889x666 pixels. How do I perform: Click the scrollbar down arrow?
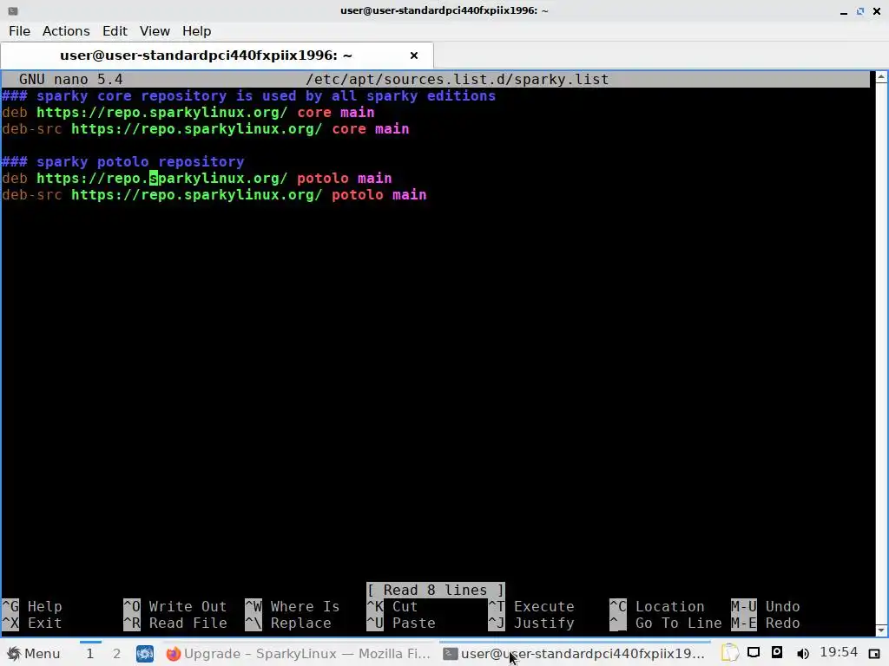(881, 630)
